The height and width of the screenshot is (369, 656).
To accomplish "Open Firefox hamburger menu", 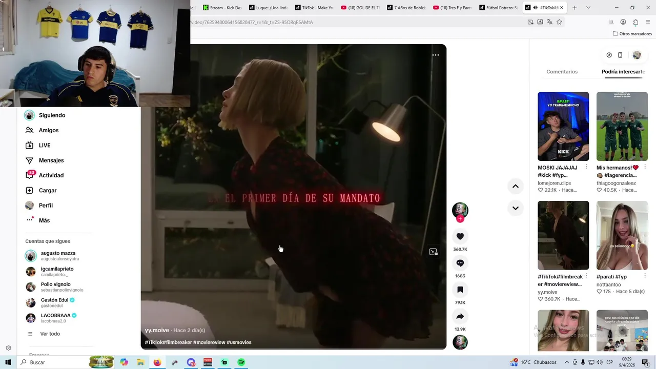I will click(648, 22).
